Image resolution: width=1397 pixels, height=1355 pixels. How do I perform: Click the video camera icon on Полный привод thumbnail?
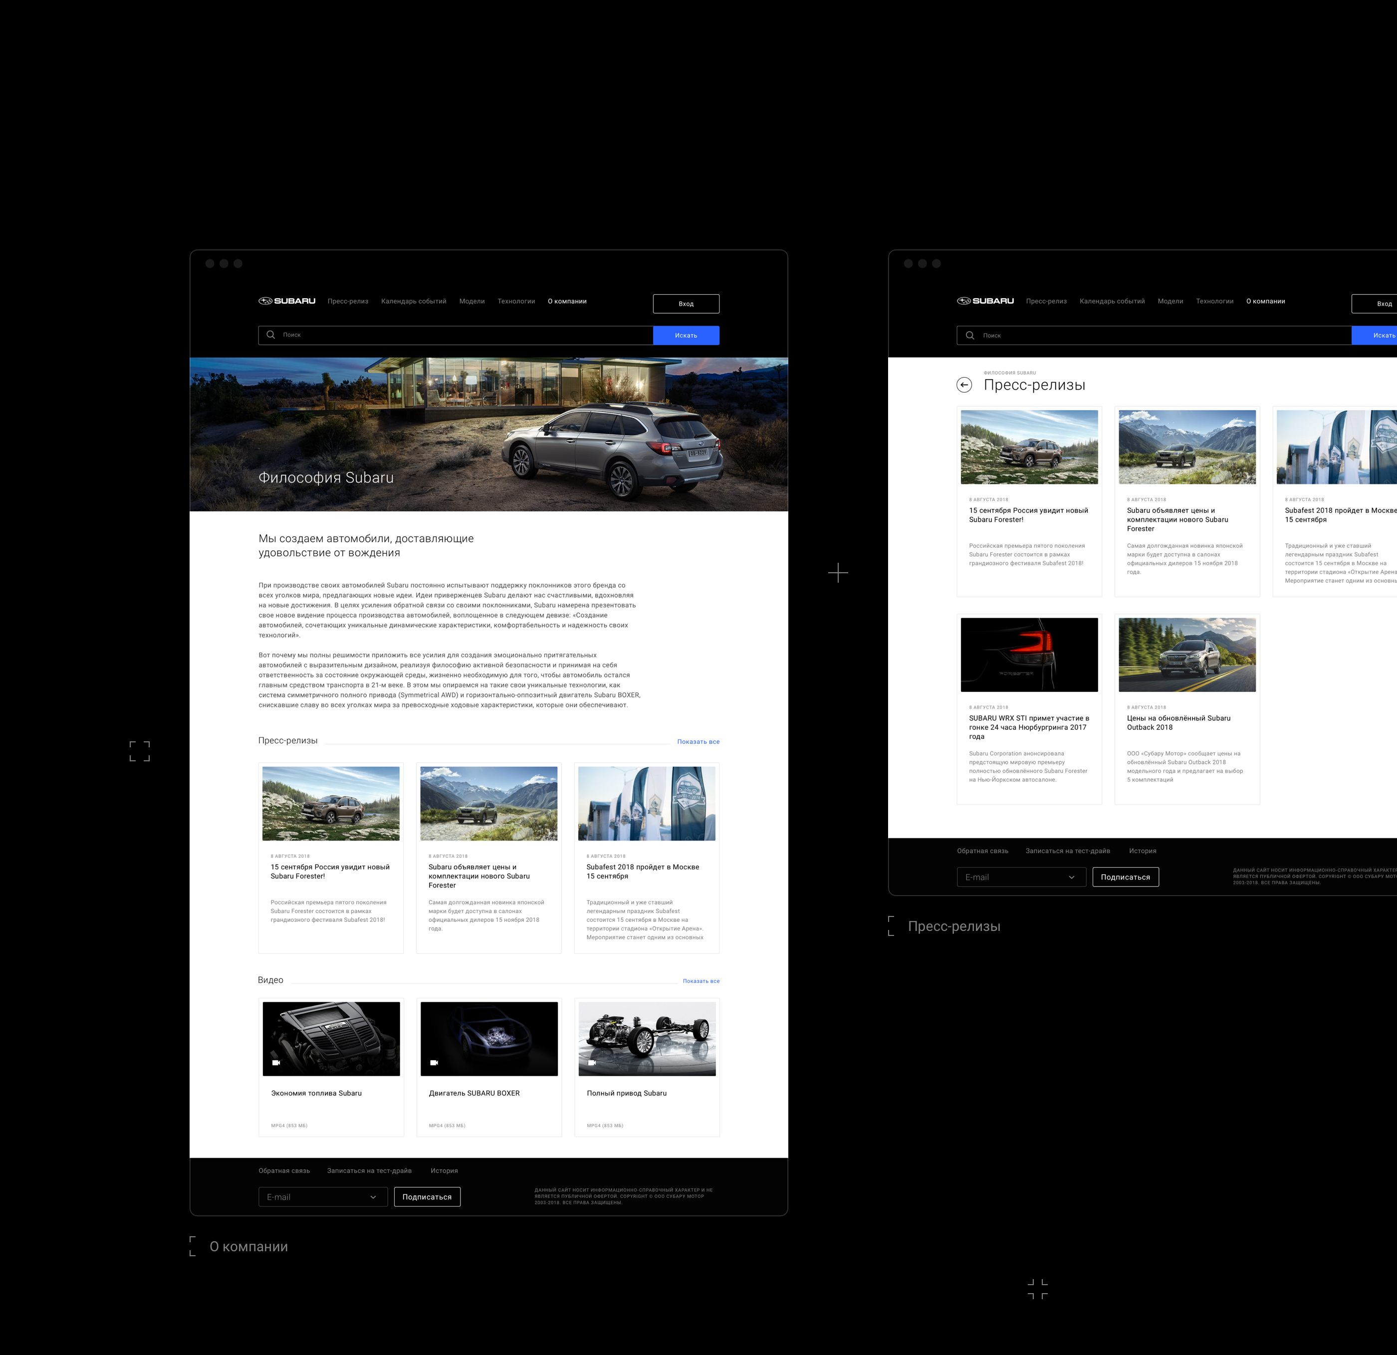pyautogui.click(x=592, y=1063)
